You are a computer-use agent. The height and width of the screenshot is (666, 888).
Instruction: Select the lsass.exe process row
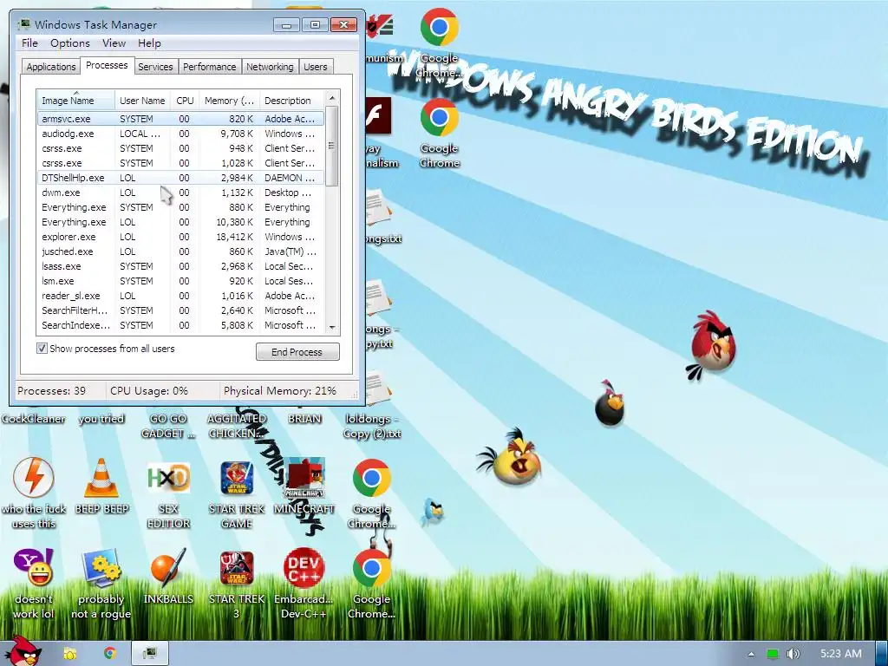(x=180, y=266)
